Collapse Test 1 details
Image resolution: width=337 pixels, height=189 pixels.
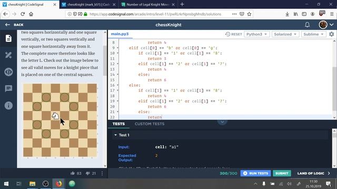(115, 135)
